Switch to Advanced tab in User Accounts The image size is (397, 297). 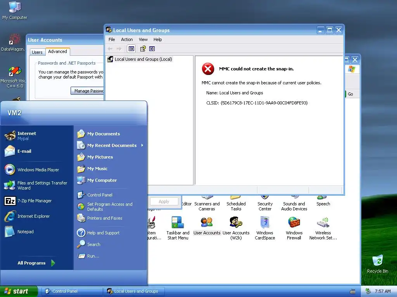click(57, 51)
